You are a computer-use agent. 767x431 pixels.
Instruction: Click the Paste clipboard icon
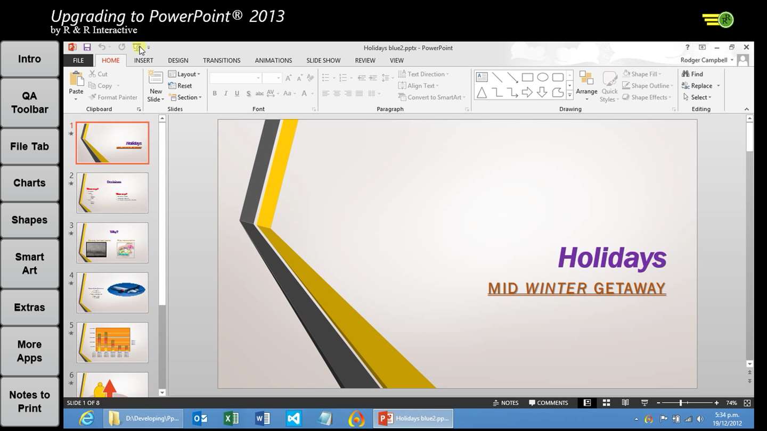point(76,79)
